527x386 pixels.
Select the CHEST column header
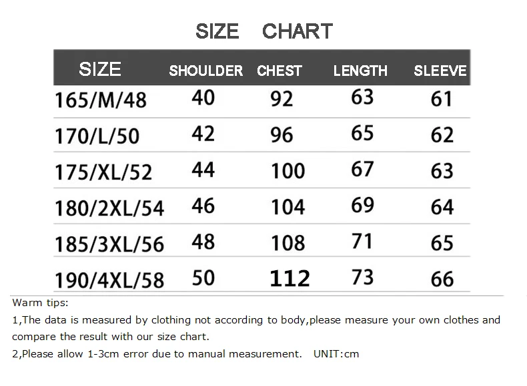(280, 71)
